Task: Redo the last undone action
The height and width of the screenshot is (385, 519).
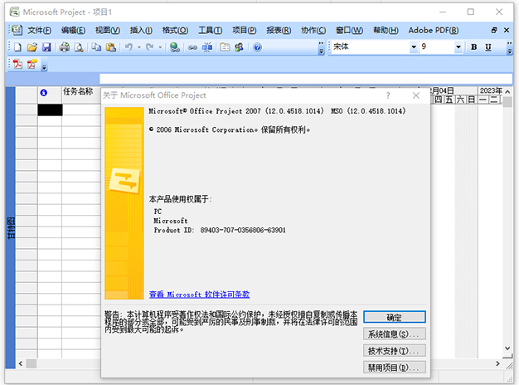Action: [150, 47]
